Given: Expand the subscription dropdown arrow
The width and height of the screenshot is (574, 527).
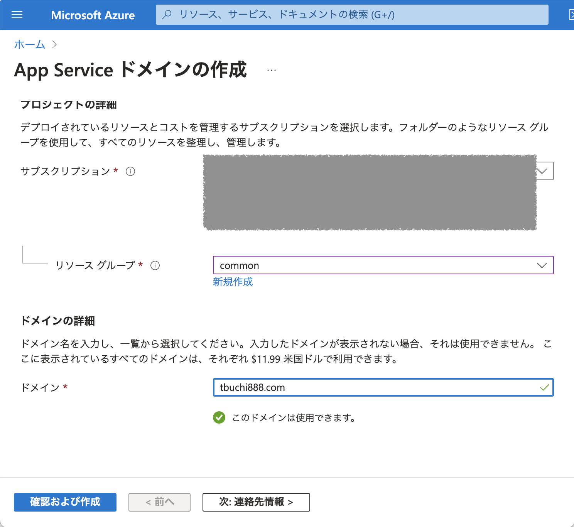Looking at the screenshot, I should pos(542,171).
